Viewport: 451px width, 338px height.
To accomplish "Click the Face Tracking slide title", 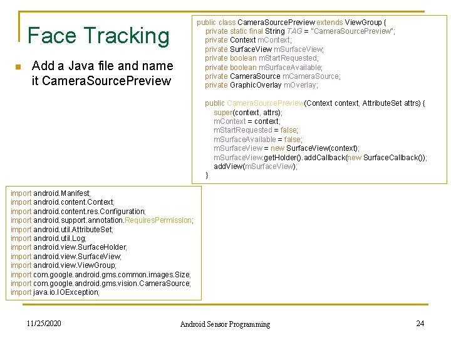I will [x=98, y=36].
